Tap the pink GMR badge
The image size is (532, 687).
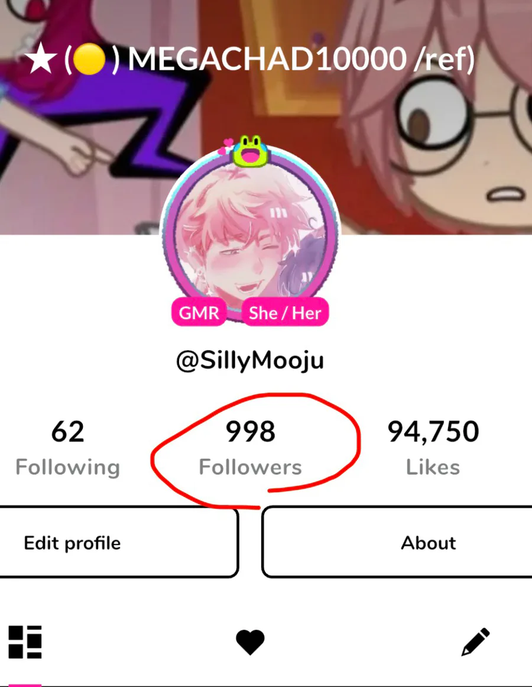[199, 312]
